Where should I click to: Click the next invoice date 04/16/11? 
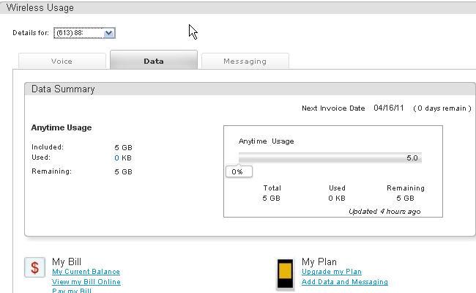tap(389, 108)
